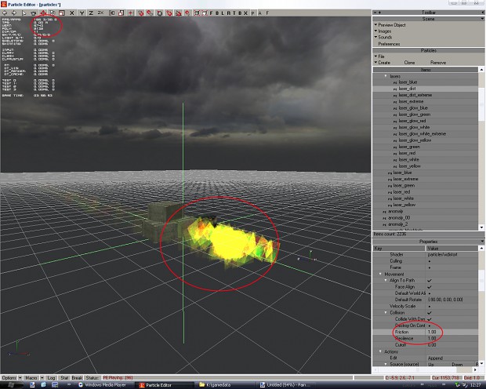This screenshot has height=389, width=486.
Task: Click the Stat button
Action: coord(64,378)
